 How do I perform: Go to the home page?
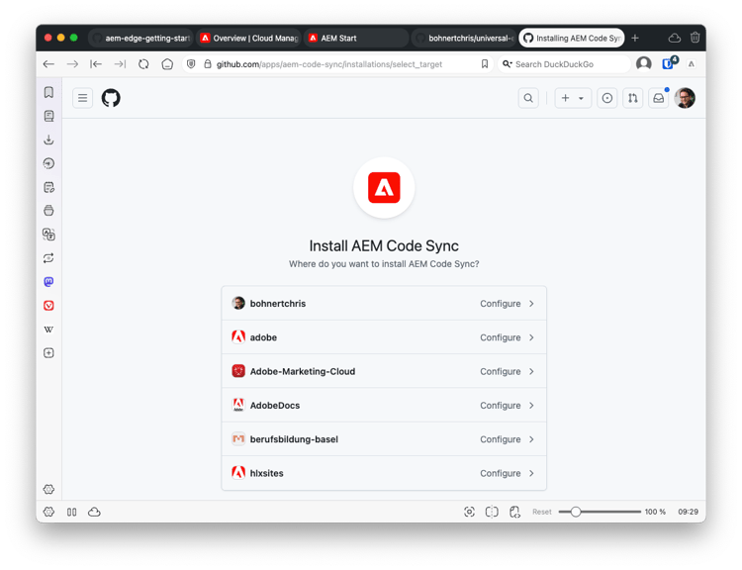coord(167,64)
